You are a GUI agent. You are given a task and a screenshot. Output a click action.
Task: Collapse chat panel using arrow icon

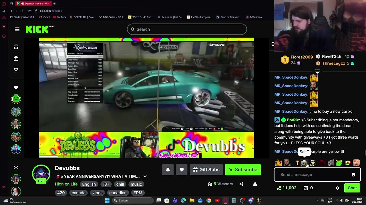point(273,44)
